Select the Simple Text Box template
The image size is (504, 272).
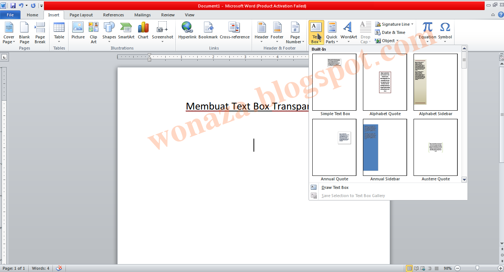tap(334, 82)
